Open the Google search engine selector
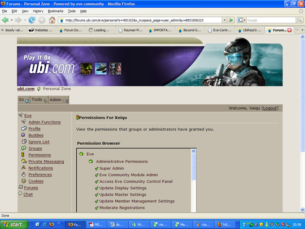Image resolution: width=305 pixels, height=229 pixels. 242,20
